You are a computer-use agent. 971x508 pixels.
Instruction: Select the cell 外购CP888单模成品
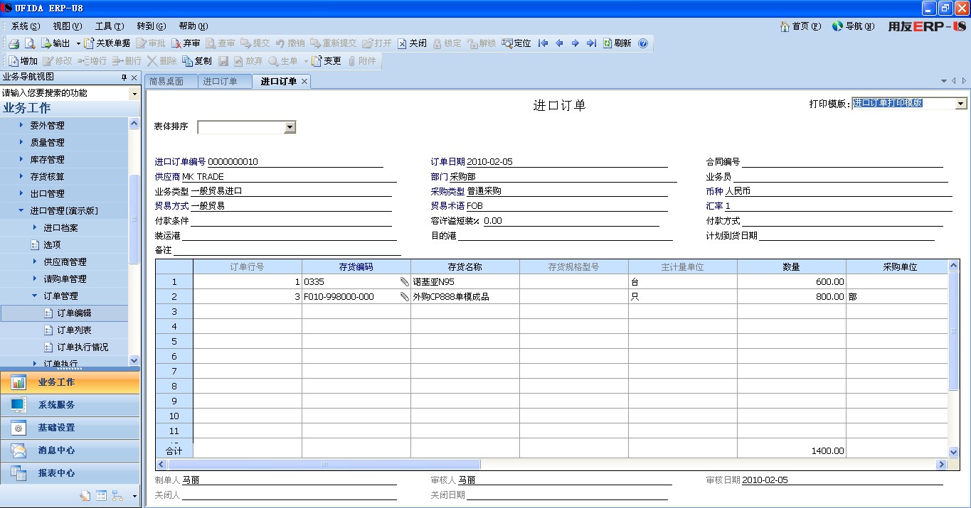[x=465, y=297]
